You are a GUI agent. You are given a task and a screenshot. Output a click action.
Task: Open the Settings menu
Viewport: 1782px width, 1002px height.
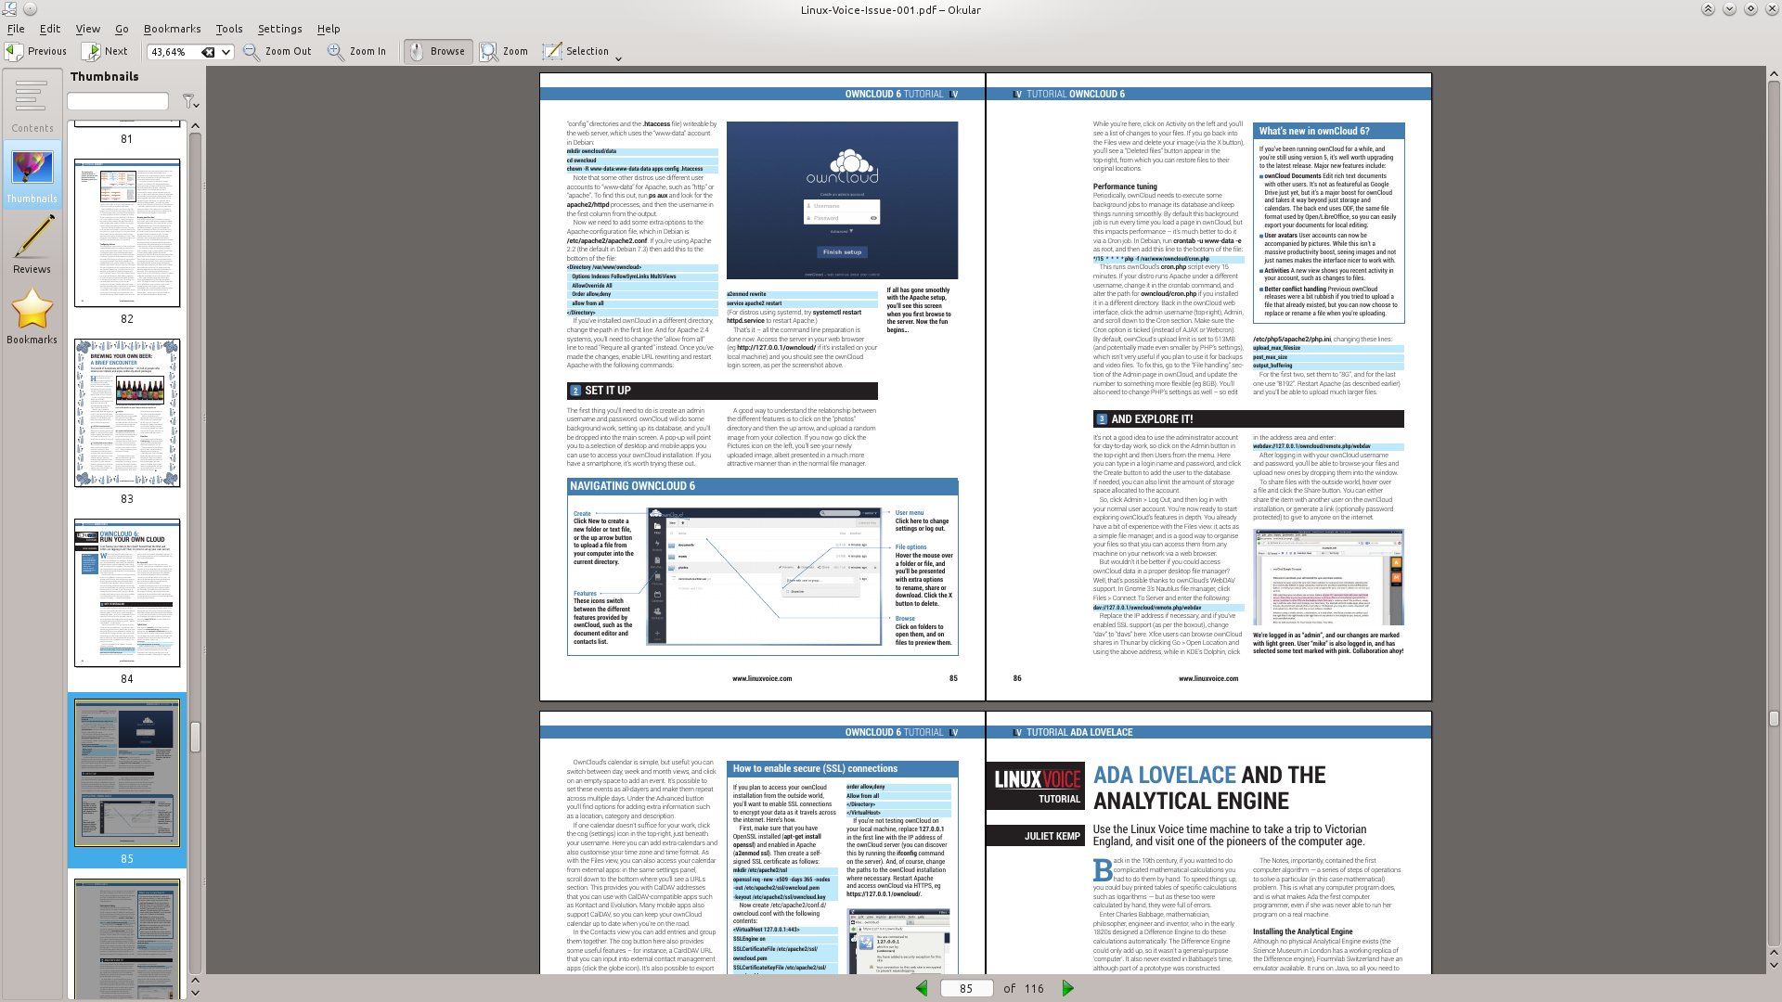coord(279,29)
